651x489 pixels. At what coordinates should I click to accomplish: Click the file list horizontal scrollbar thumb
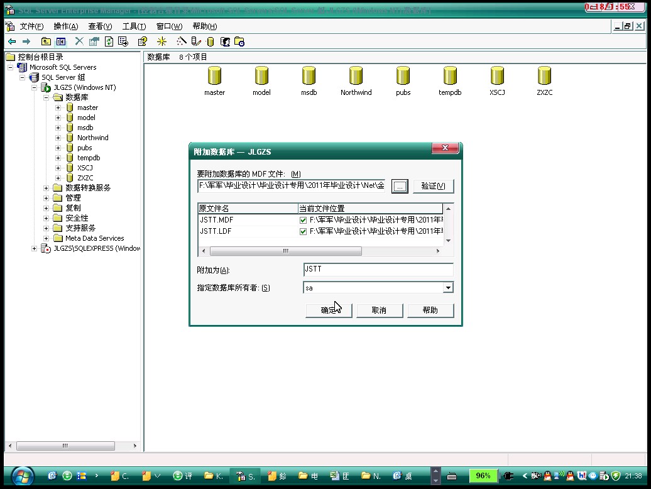[286, 251]
